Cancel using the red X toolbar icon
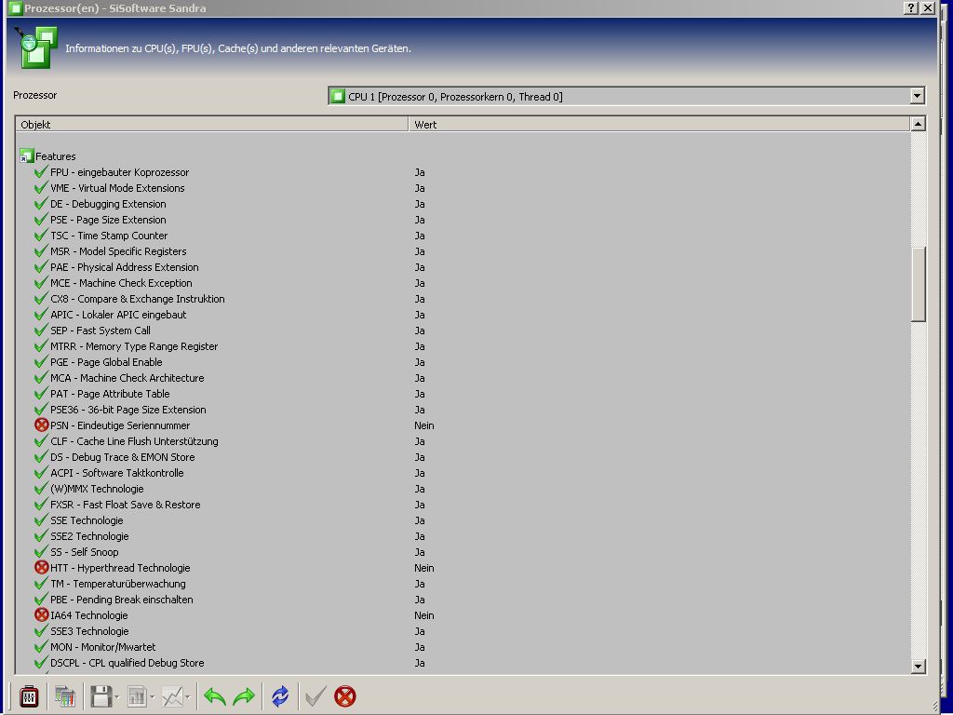Screen dimensions: 953x715 point(344,696)
